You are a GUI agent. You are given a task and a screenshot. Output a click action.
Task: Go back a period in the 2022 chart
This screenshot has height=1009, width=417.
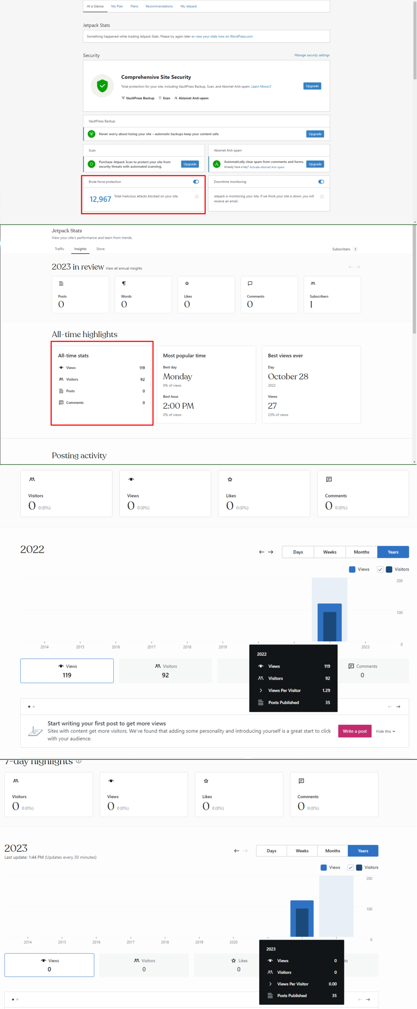point(262,552)
